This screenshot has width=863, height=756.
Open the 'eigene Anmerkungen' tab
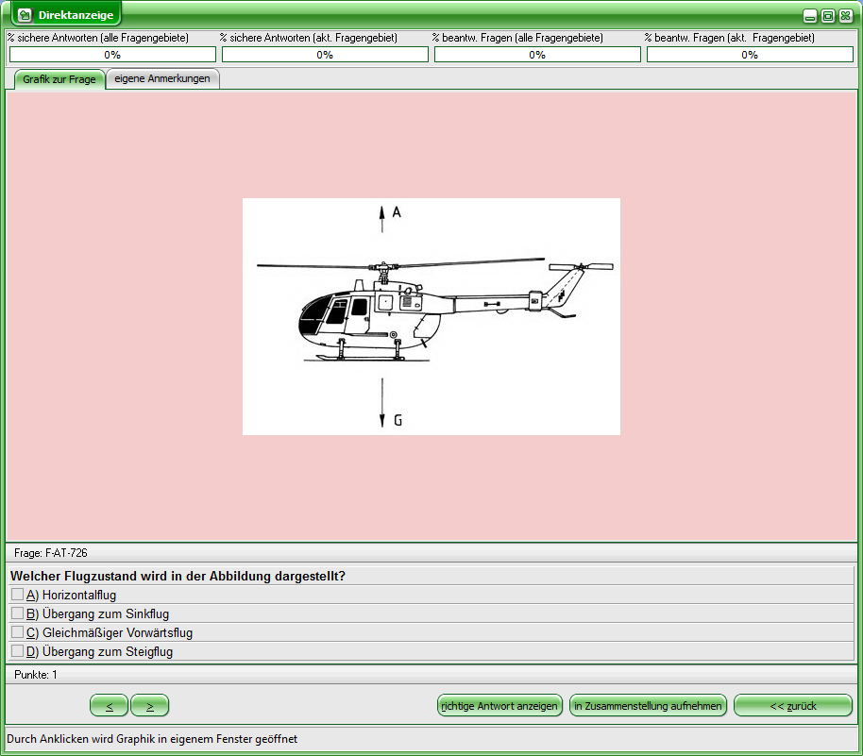coord(162,78)
